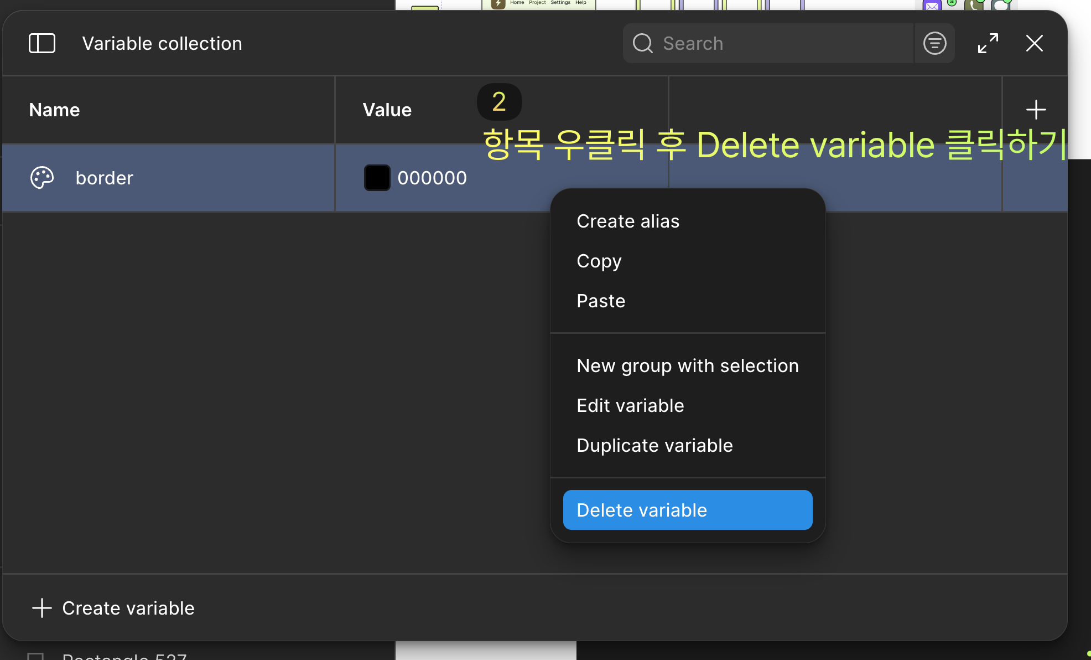The width and height of the screenshot is (1091, 660).
Task: Close the Variable collection dialog
Action: (x=1034, y=43)
